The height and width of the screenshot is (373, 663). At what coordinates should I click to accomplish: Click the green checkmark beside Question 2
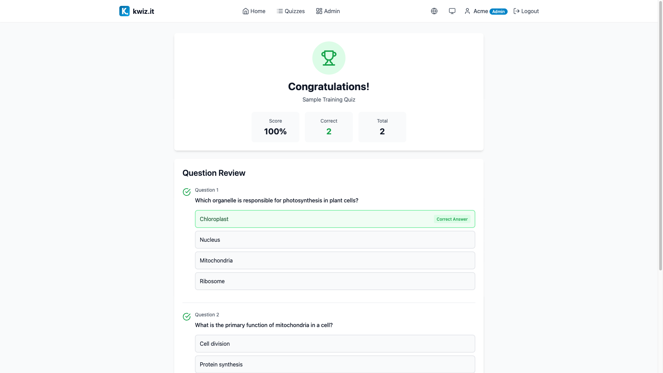[186, 317]
